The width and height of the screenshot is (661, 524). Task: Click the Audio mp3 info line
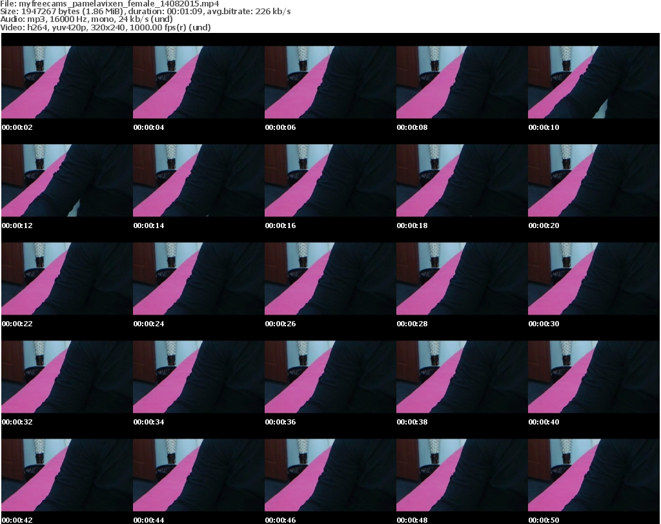tap(86, 19)
